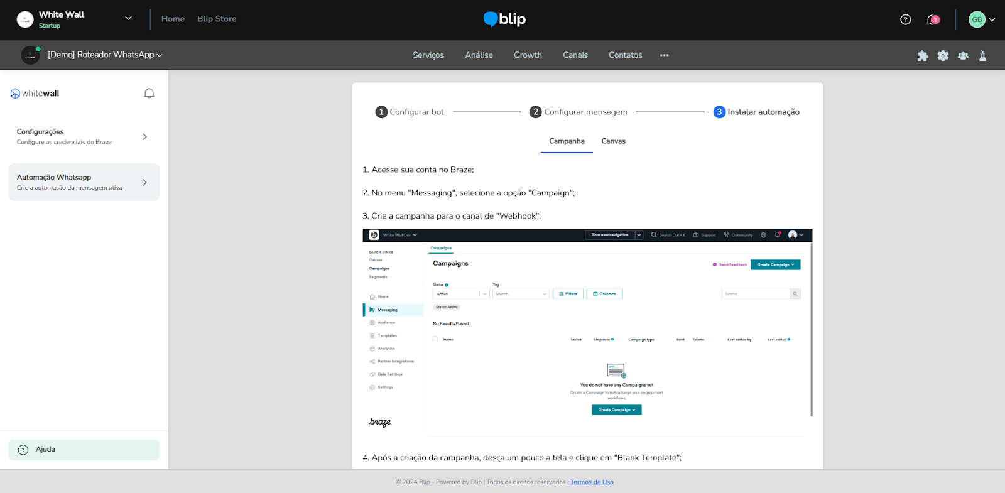Open the GB user avatar menu
Screen dimensions: 1005x493
click(982, 19)
